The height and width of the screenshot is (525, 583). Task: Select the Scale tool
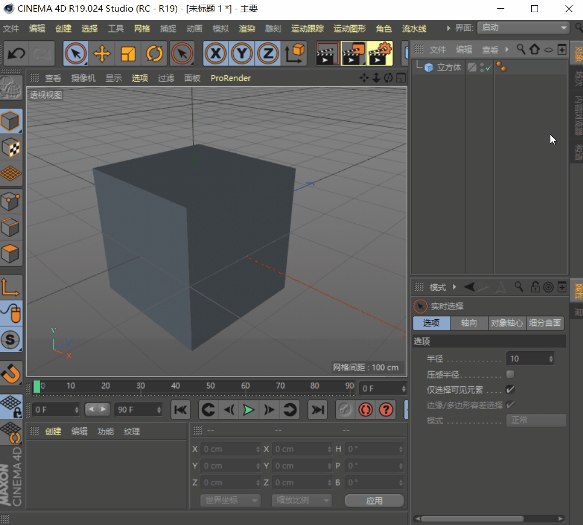128,54
